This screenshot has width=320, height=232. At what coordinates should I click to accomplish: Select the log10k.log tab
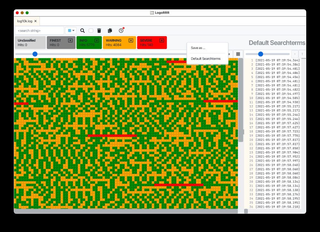click(25, 21)
